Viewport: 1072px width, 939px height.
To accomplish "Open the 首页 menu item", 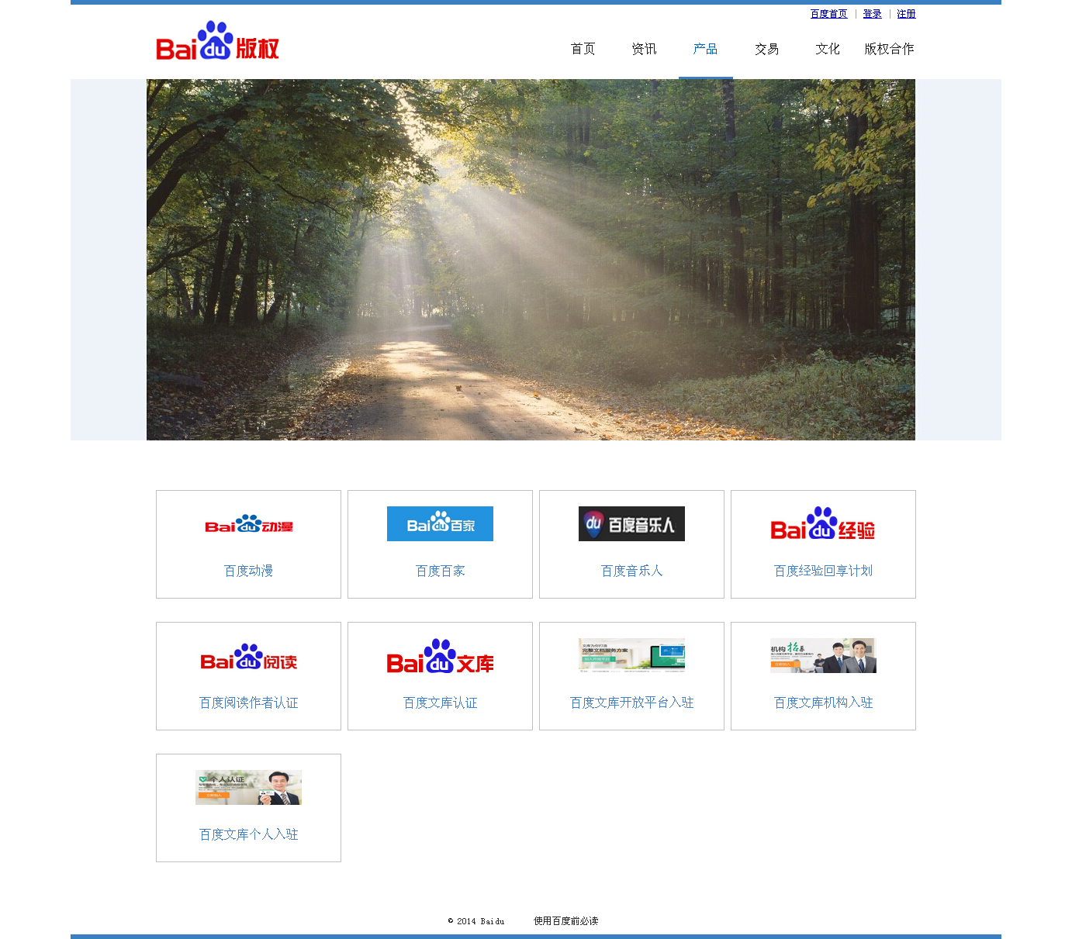I will pyautogui.click(x=583, y=48).
